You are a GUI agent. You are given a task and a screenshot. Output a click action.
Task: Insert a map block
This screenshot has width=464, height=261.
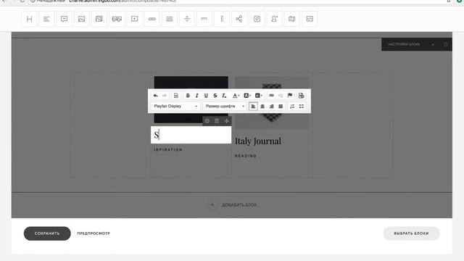coord(291,19)
